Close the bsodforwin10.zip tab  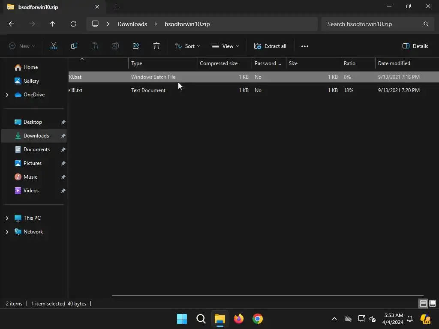click(97, 7)
